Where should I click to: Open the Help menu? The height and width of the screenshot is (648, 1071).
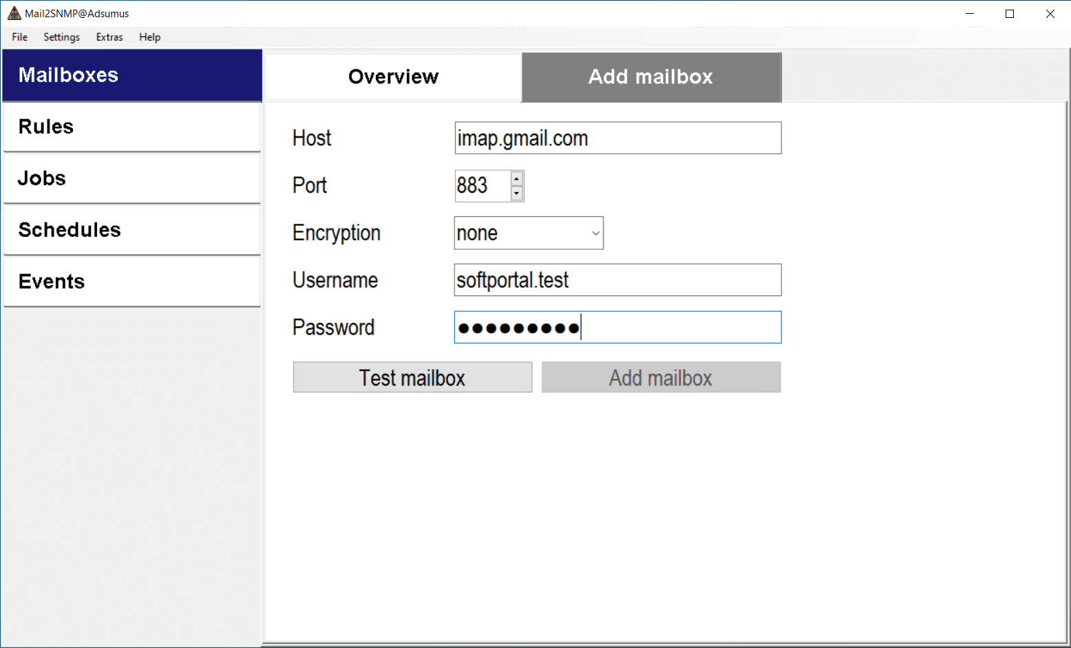tap(149, 37)
